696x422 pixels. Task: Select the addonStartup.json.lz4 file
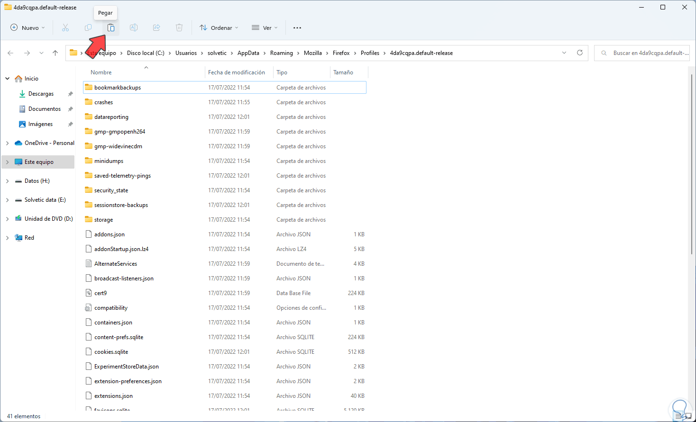225,249
